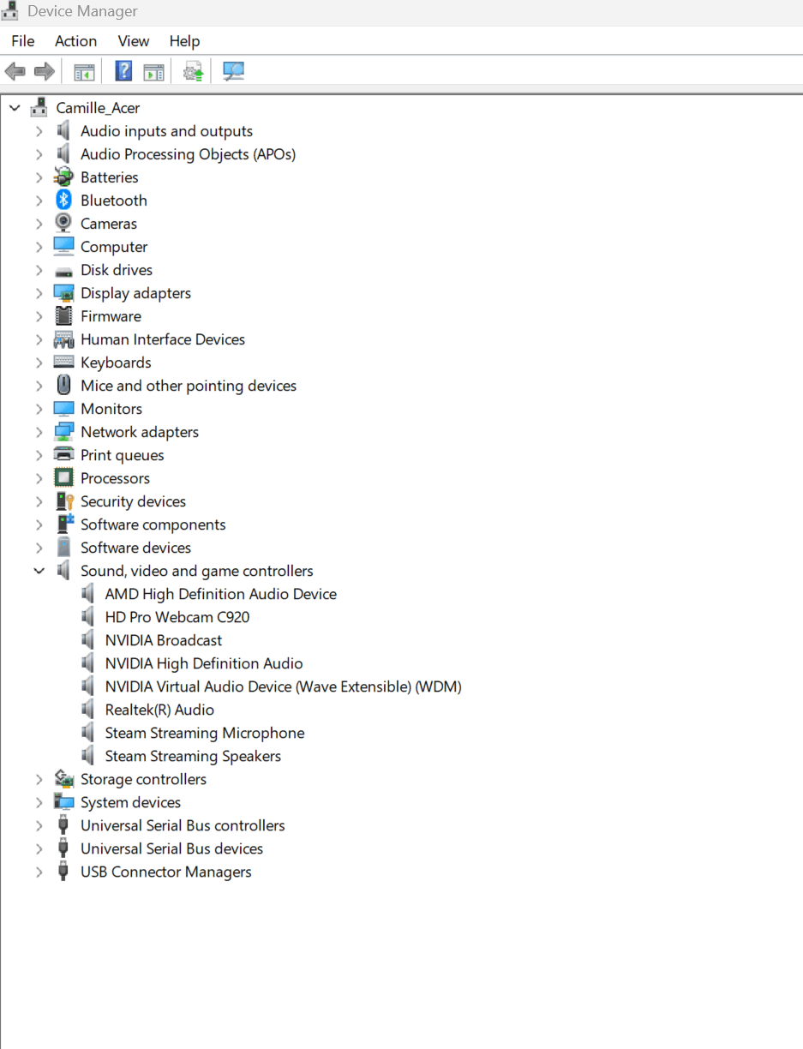Image resolution: width=803 pixels, height=1049 pixels.
Task: Open the View menu
Action: click(x=134, y=41)
